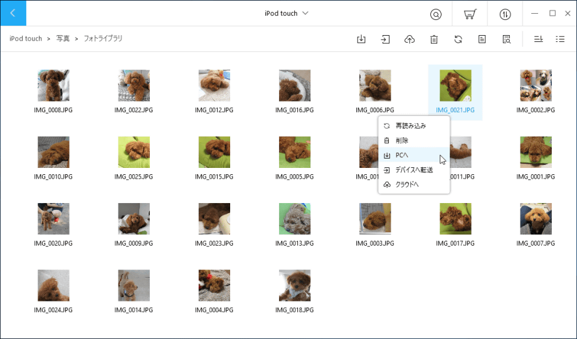Select the IMG_0008.JPG thumbnail
Viewport: 577px width, 339px height.
53,86
